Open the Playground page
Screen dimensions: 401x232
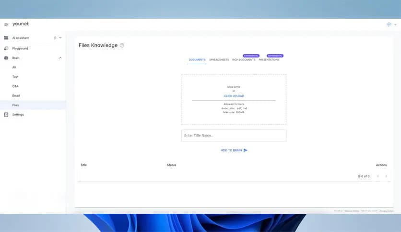pos(20,48)
